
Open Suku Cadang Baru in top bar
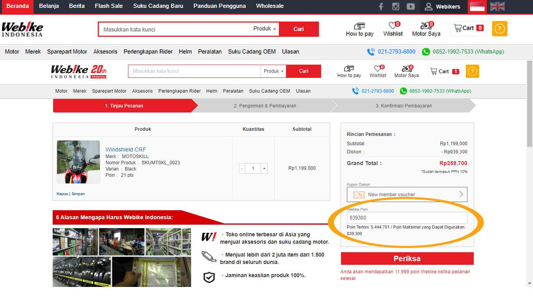(x=158, y=6)
